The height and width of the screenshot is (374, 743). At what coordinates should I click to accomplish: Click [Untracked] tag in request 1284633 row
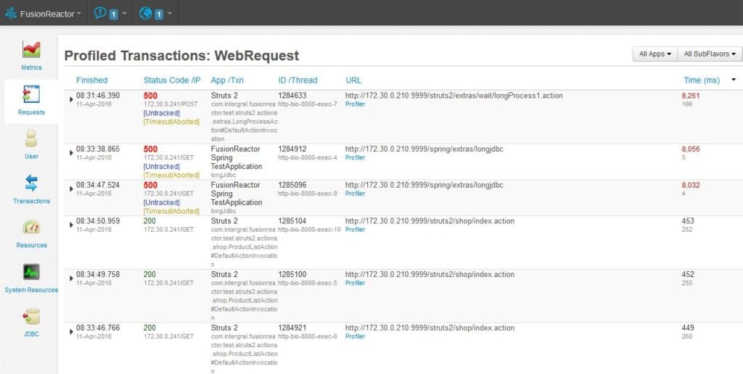(x=162, y=113)
